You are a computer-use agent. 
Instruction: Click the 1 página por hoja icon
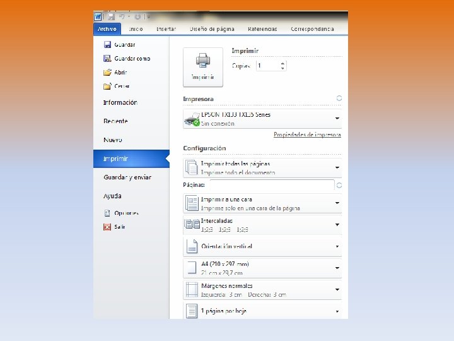tap(192, 311)
